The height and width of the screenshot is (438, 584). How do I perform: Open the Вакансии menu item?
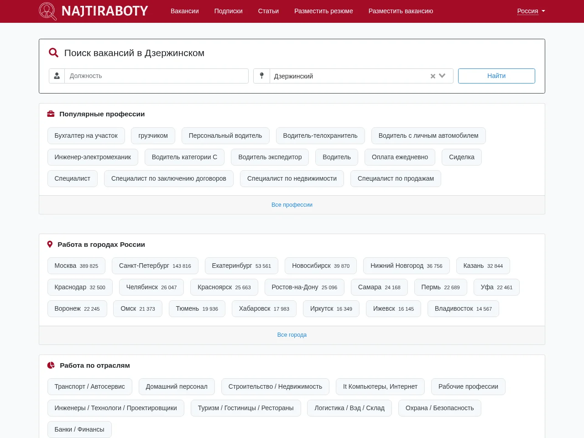click(185, 11)
